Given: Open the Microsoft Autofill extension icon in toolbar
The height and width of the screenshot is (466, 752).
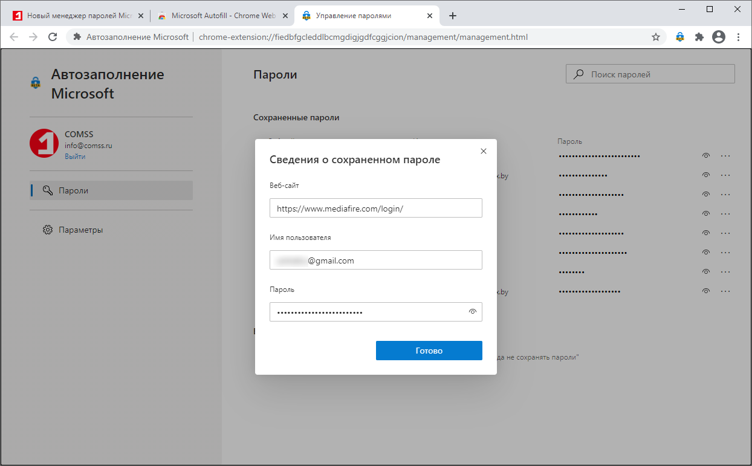Looking at the screenshot, I should point(680,37).
